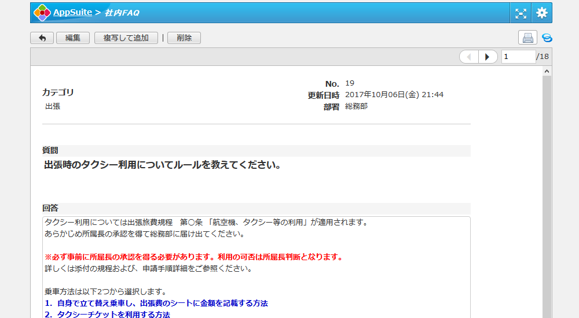Go to the next record arrow

point(488,57)
